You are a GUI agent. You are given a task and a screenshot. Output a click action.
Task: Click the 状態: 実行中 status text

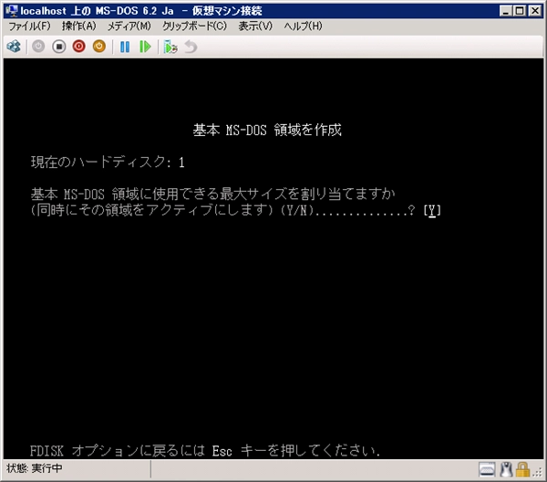[35, 468]
